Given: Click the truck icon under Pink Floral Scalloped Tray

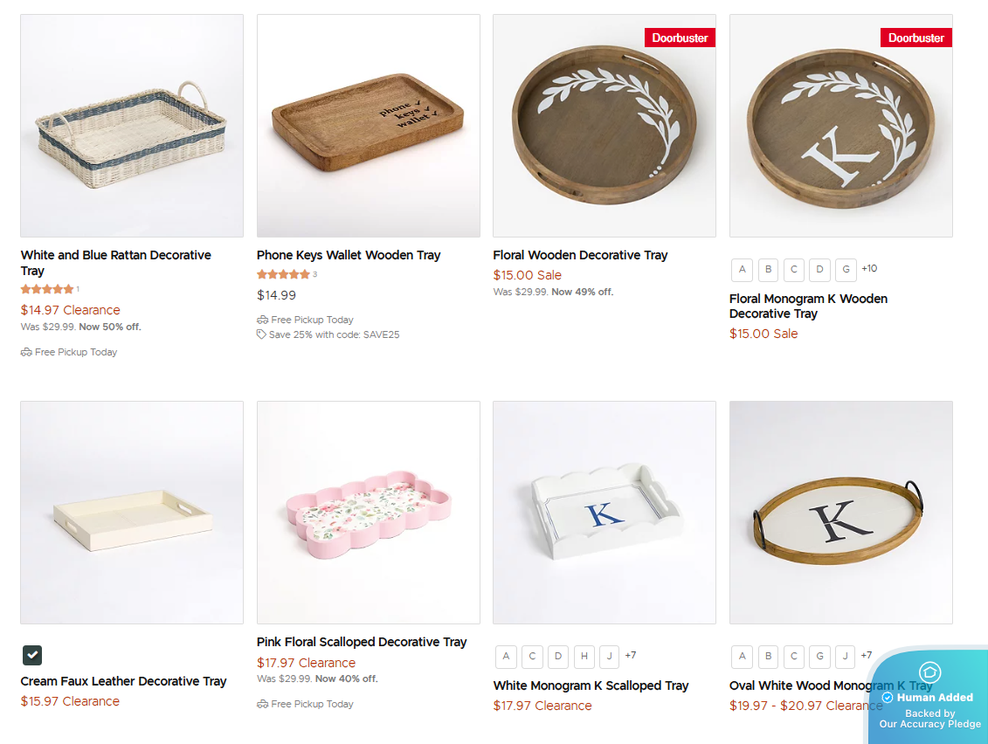Looking at the screenshot, I should point(263,704).
